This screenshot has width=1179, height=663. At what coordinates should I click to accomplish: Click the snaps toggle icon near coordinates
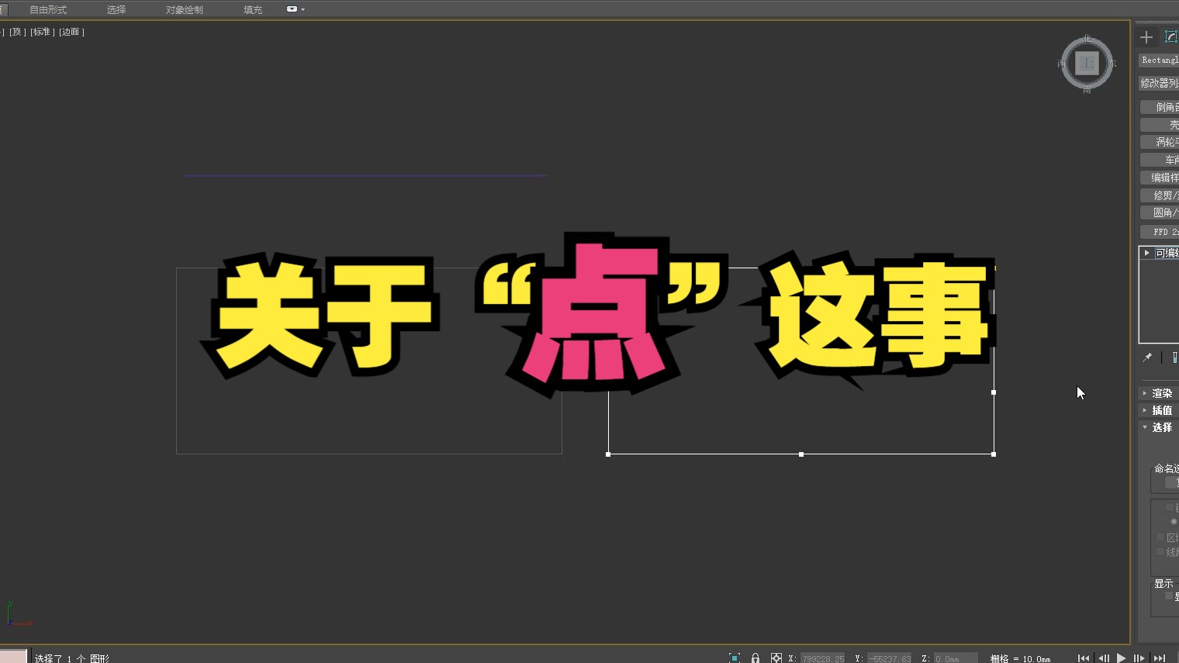pos(734,658)
